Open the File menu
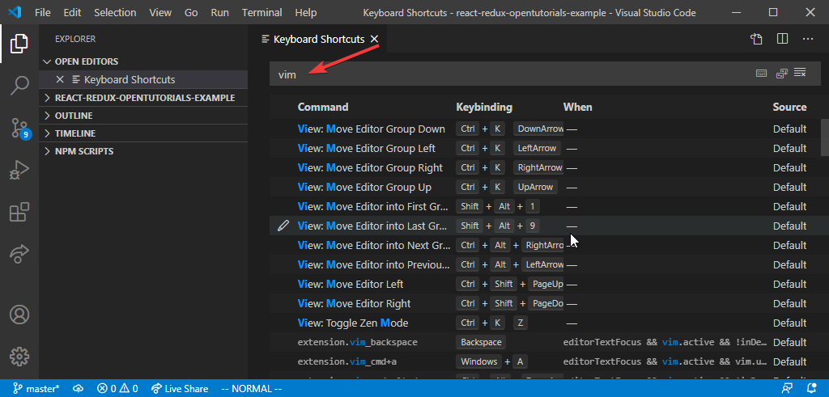 click(x=43, y=12)
